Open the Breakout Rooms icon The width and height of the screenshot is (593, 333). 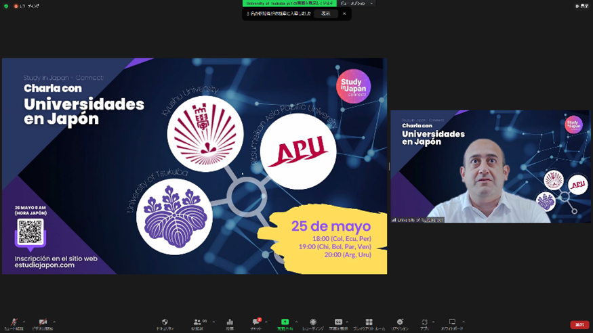tap(369, 322)
